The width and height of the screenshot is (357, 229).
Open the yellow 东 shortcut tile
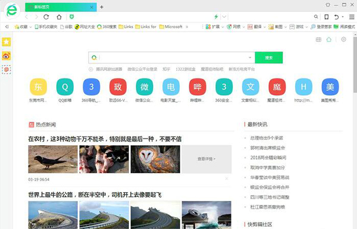click(38, 87)
